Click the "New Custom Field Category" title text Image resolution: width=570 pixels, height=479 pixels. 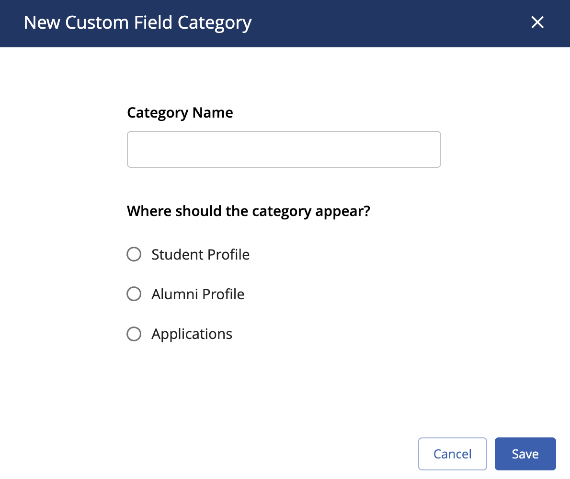coord(137,22)
